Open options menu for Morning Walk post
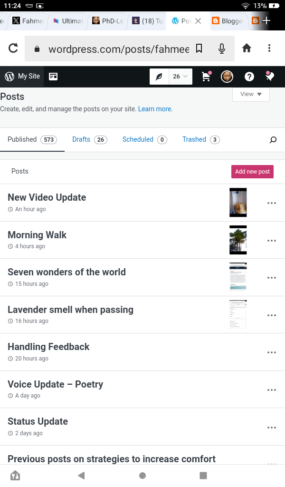 tap(272, 241)
